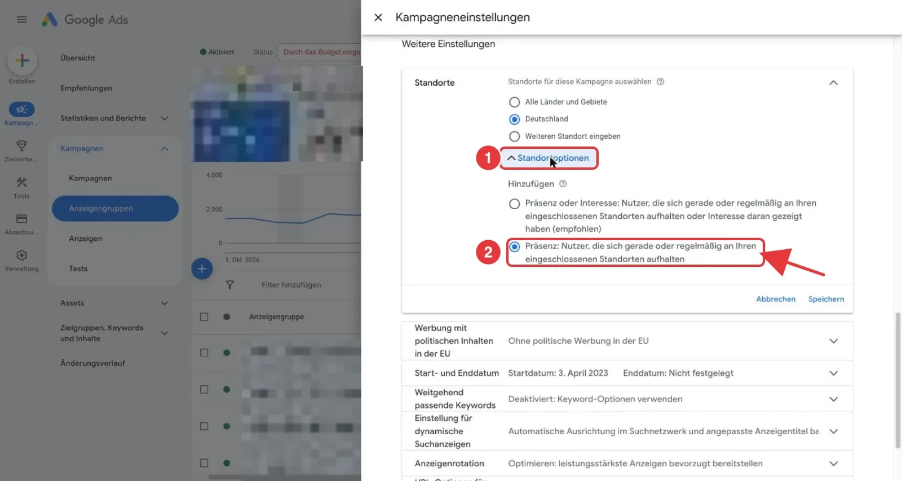Open the Verwaltung gear icon

pyautogui.click(x=21, y=255)
